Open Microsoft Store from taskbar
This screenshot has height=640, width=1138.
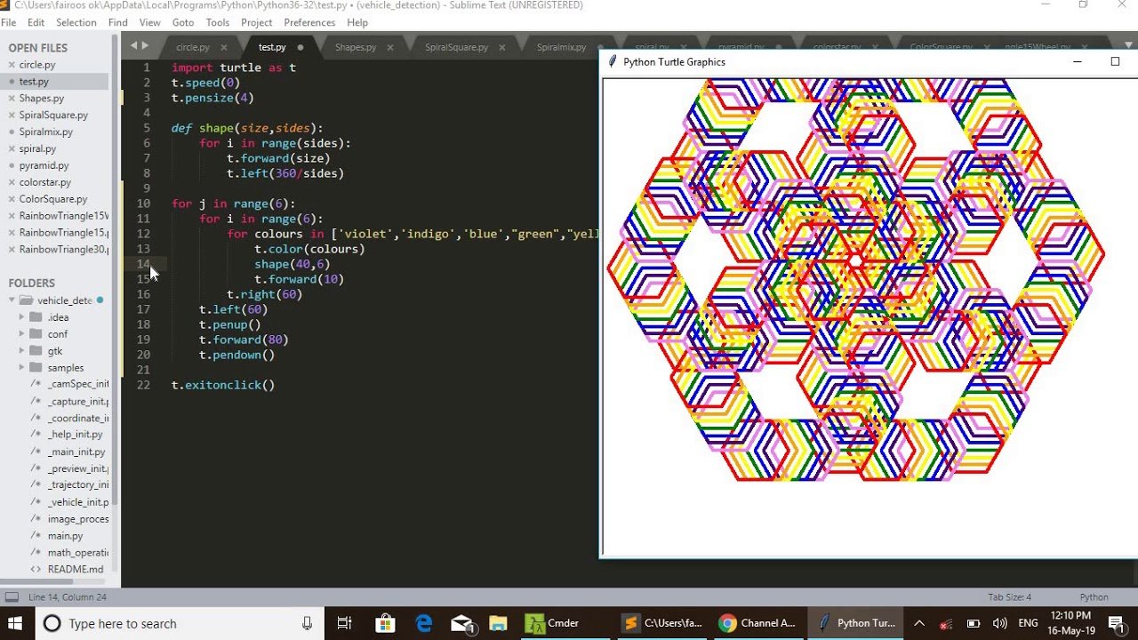tap(384, 623)
